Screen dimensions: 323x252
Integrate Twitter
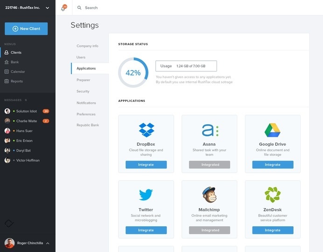pos(146,230)
